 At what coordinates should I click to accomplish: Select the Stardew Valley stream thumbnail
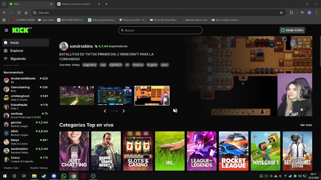click(x=152, y=96)
